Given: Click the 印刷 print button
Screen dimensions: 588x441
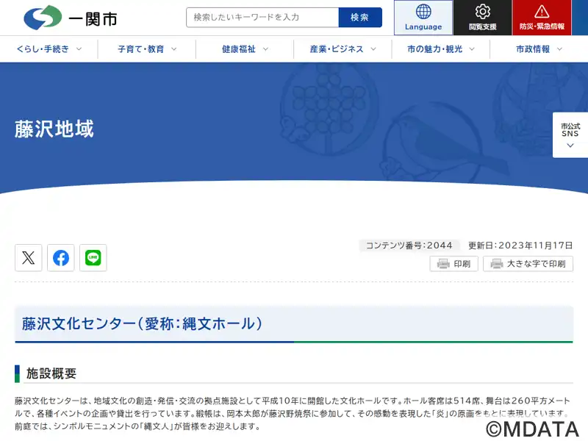Looking at the screenshot, I should coord(453,264).
